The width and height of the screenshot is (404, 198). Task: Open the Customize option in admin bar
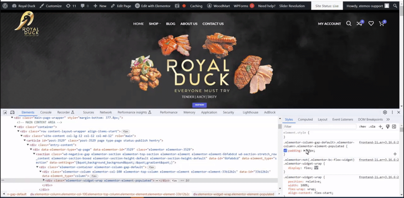tap(51, 6)
